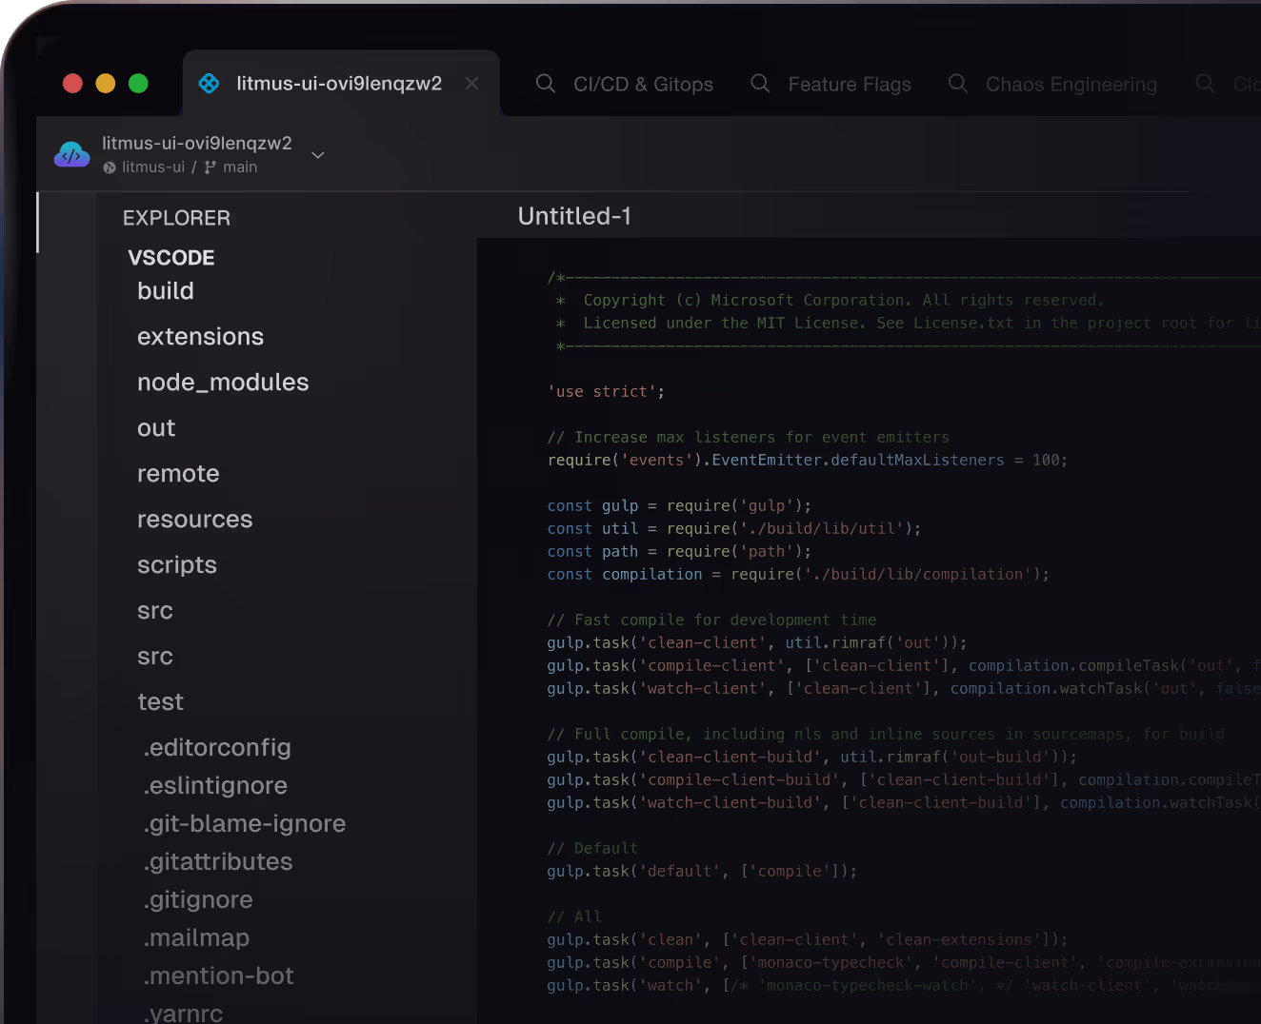1261x1024 pixels.
Task: Close the litmus-ui-ovi9lenqzw2 tab
Action: coord(471,84)
